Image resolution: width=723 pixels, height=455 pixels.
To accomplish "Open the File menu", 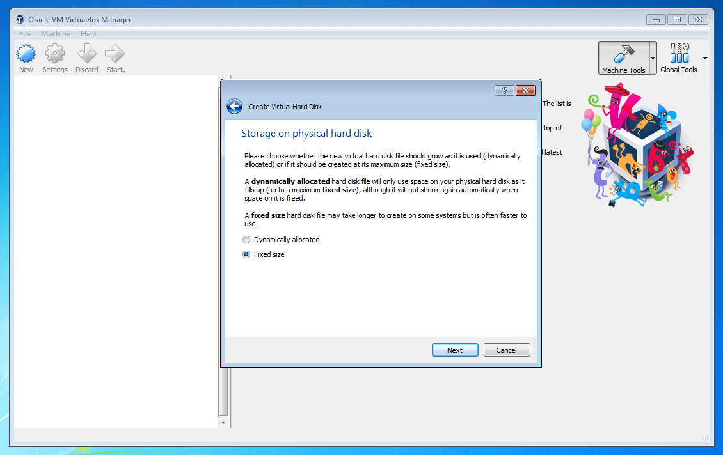I will click(x=25, y=34).
